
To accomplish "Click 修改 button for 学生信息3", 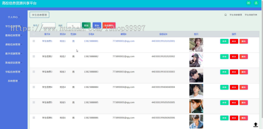I will pos(234,72).
